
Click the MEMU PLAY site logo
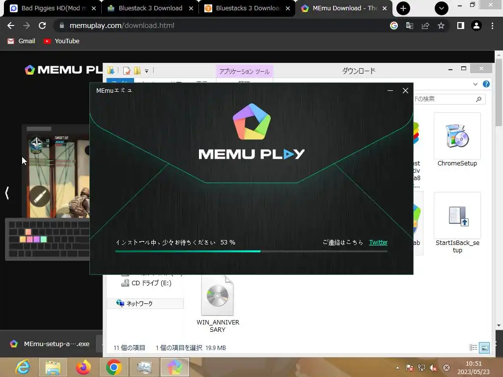tap(63, 70)
